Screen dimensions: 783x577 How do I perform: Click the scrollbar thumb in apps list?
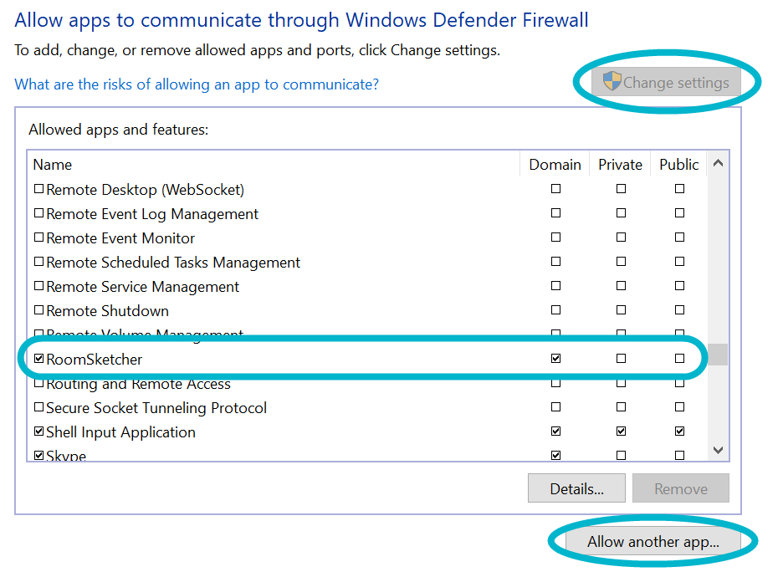point(718,354)
